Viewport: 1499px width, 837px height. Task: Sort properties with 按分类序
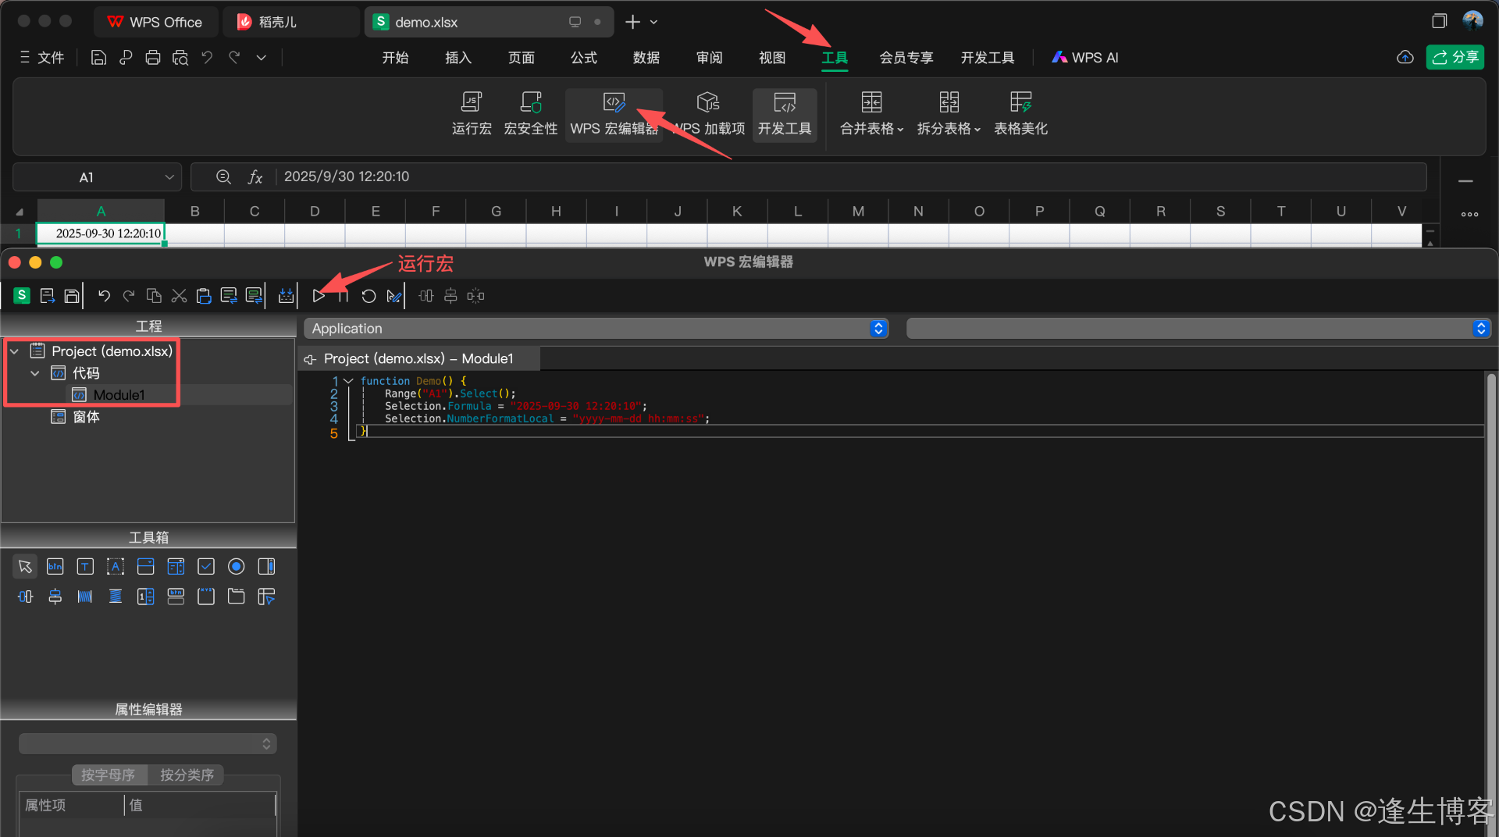pyautogui.click(x=186, y=775)
